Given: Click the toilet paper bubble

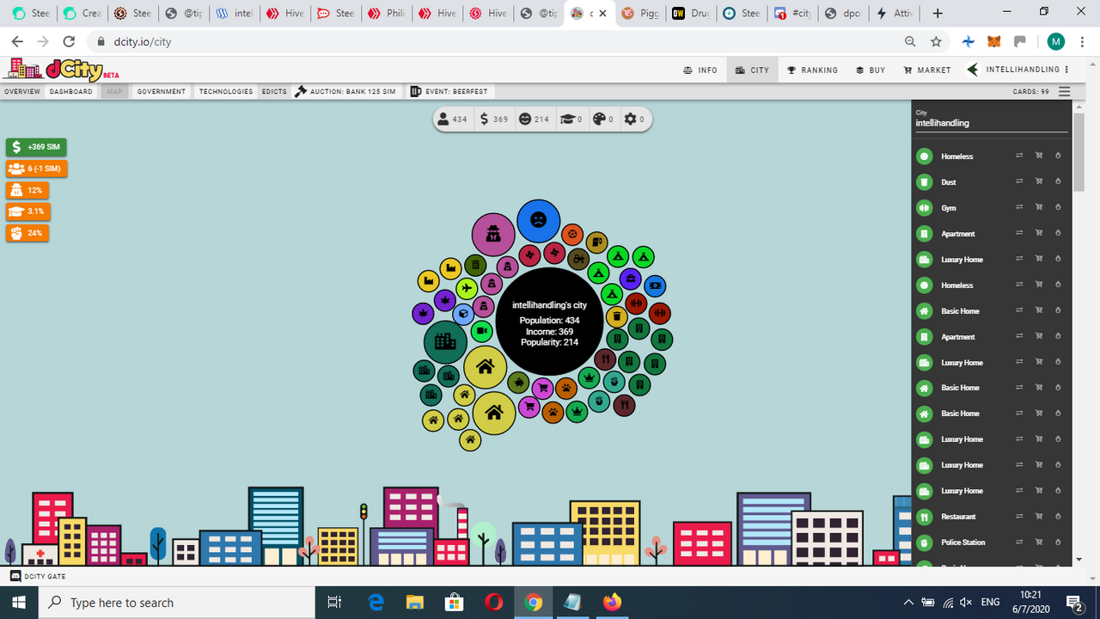Looking at the screenshot, I should (596, 243).
